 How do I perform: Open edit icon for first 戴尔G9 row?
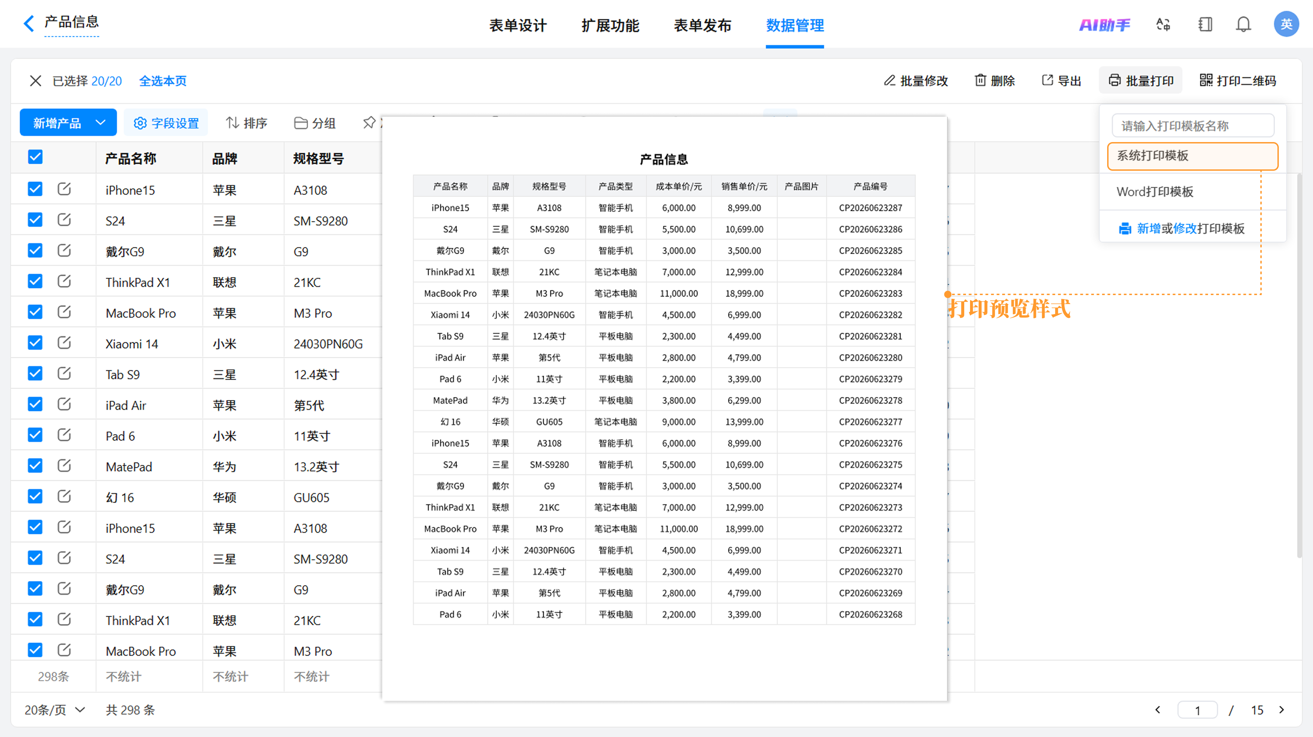[64, 250]
